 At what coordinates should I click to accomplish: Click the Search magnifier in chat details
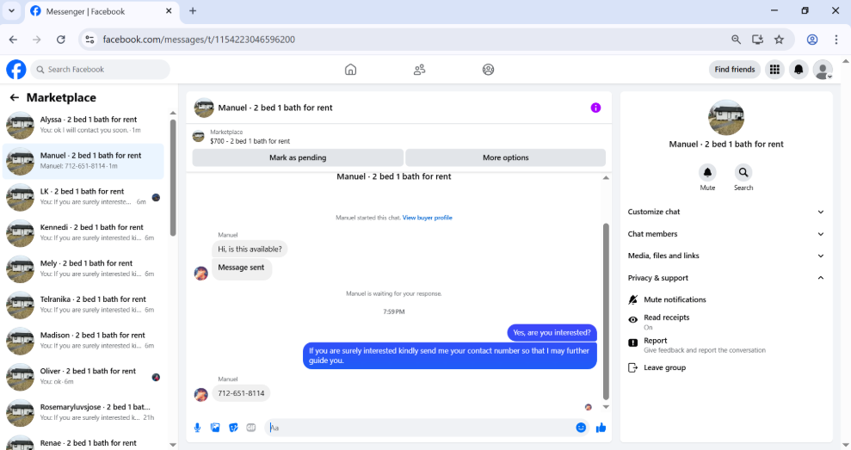point(743,173)
